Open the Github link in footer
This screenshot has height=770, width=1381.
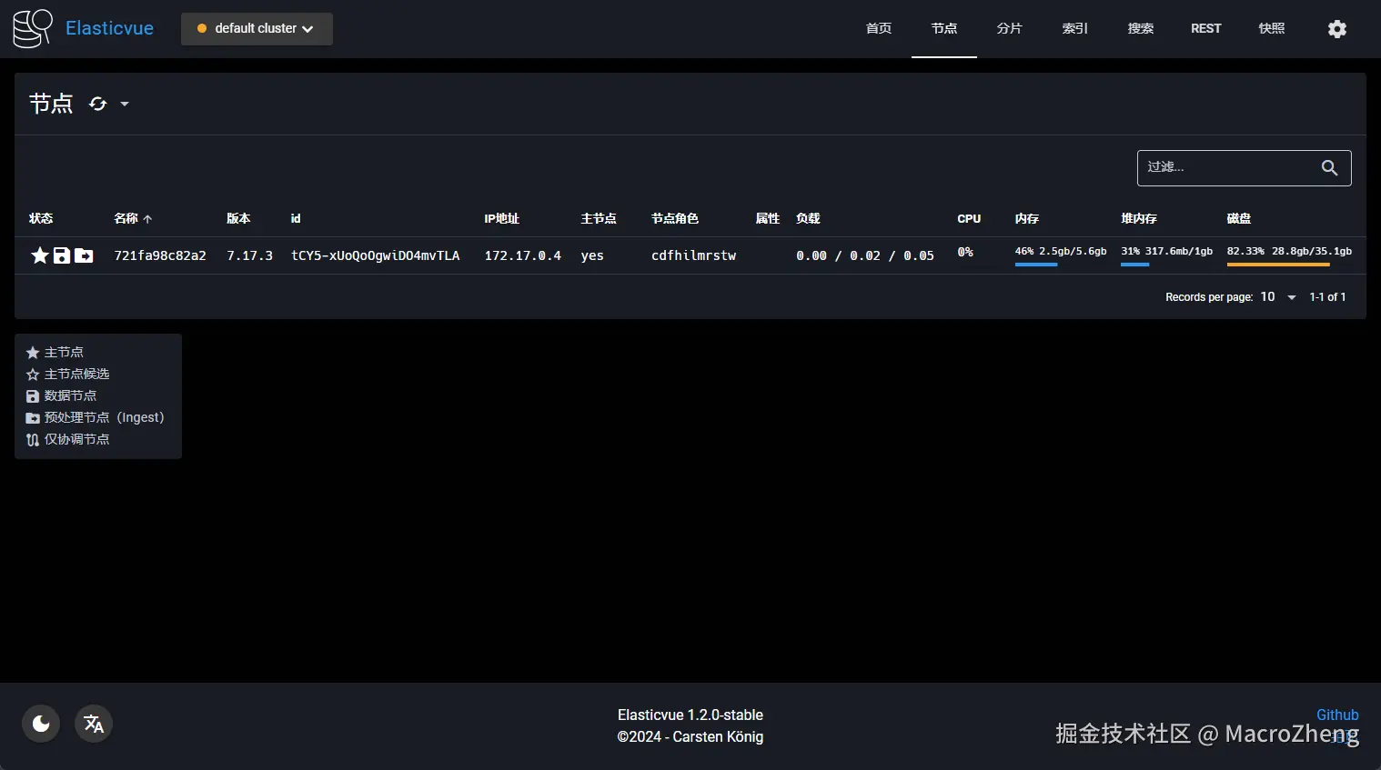(1337, 715)
